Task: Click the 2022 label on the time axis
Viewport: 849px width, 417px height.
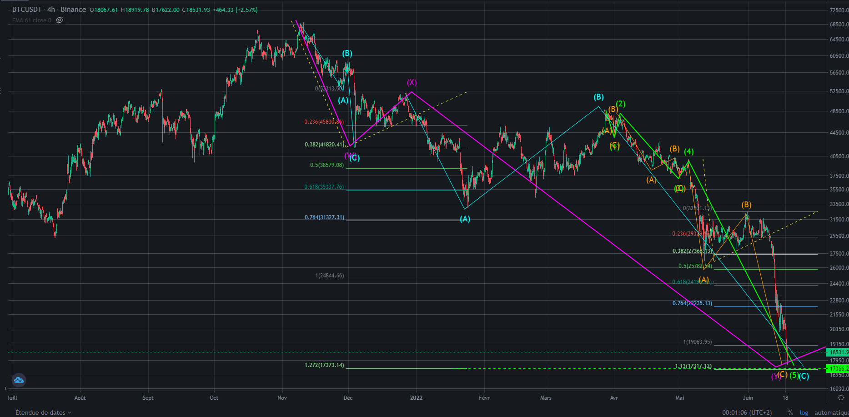Action: [416, 398]
